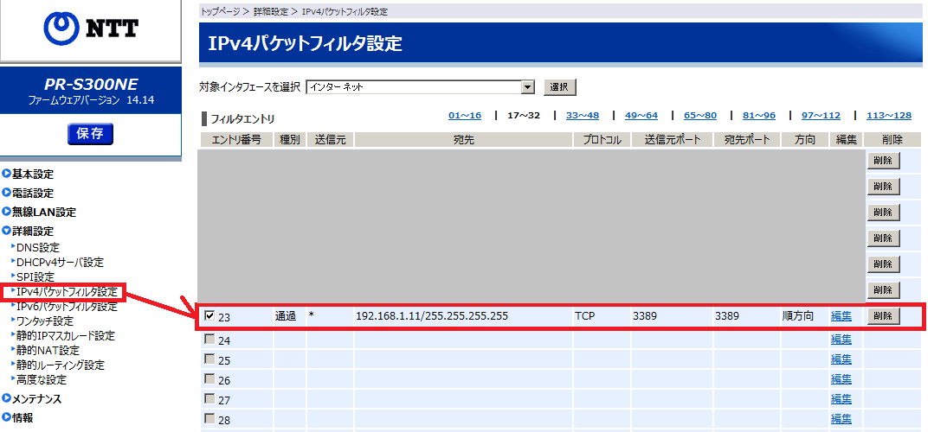Collapse the 詳細設定 menu section
The image size is (934, 432).
tap(32, 232)
